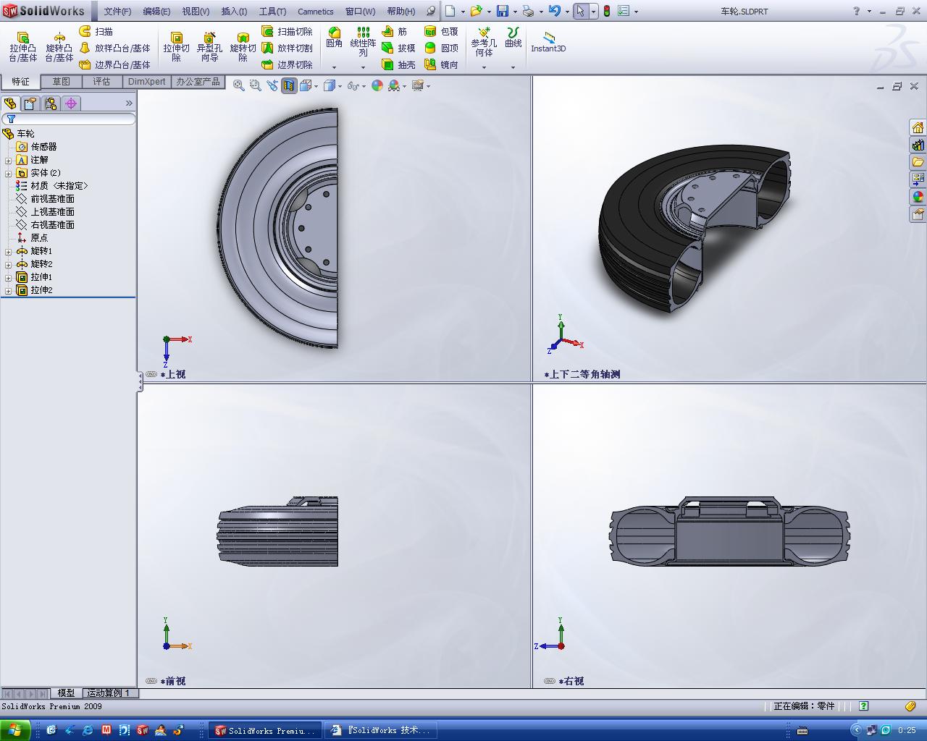Toggle view link icon beside *右视
The height and width of the screenshot is (741, 927).
click(550, 681)
